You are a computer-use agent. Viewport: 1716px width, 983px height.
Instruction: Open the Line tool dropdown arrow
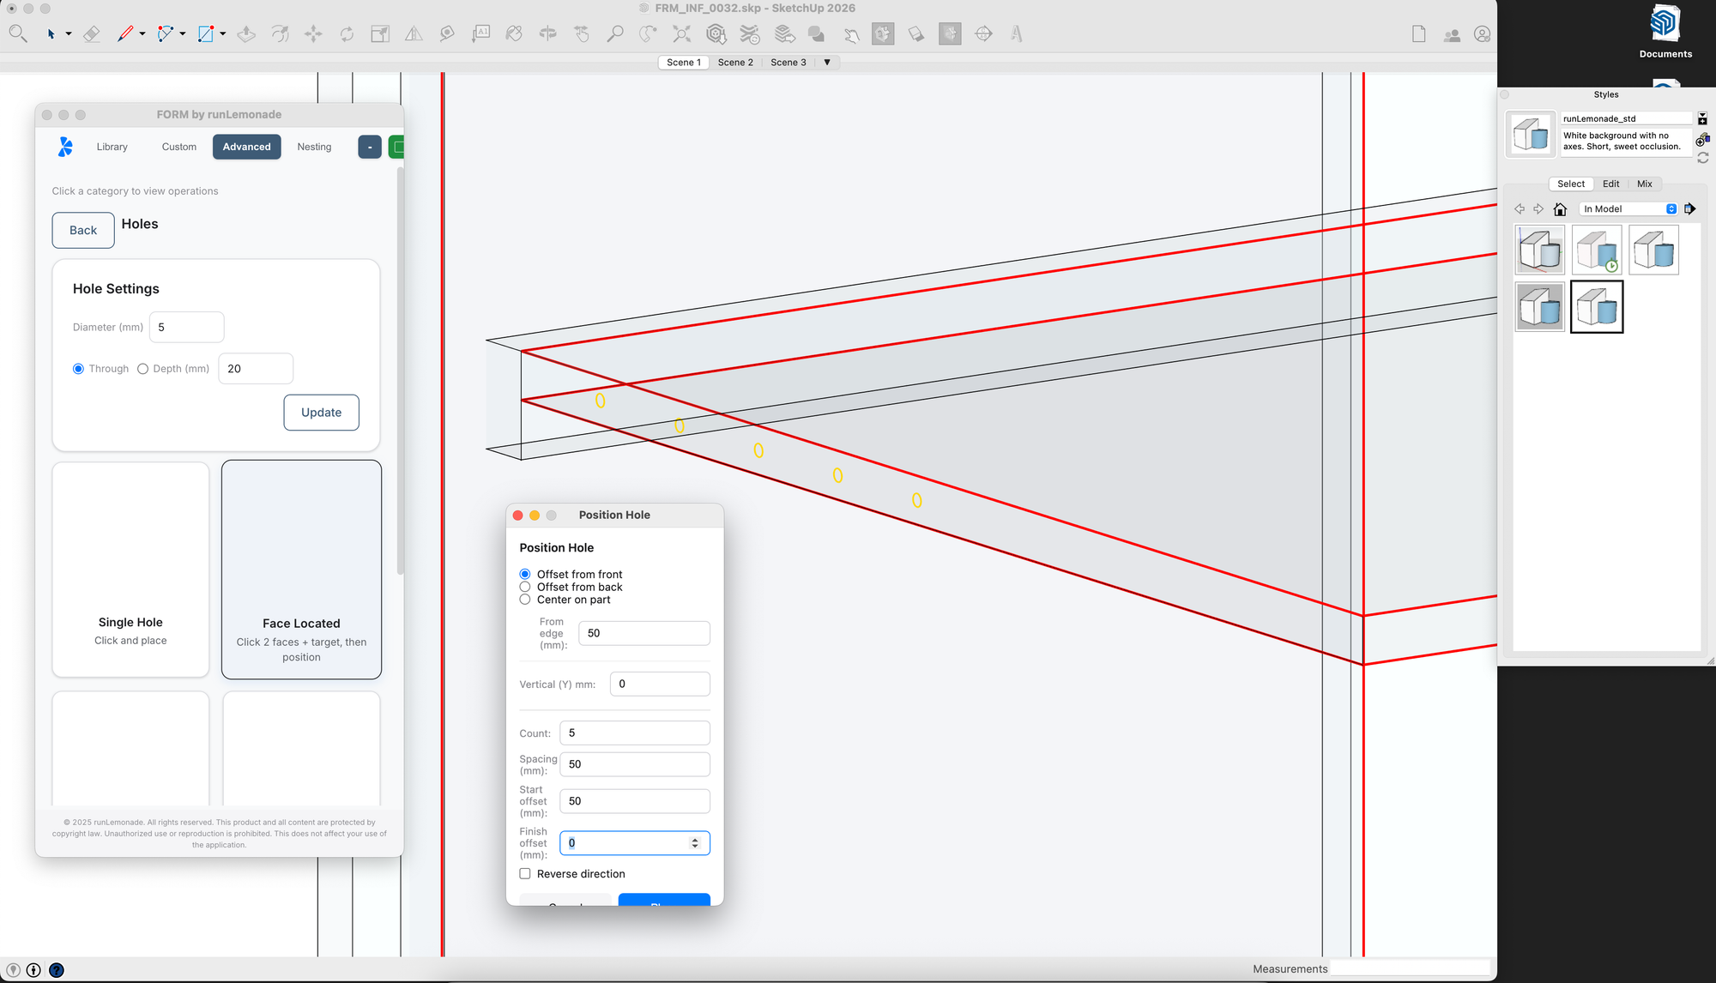[142, 34]
